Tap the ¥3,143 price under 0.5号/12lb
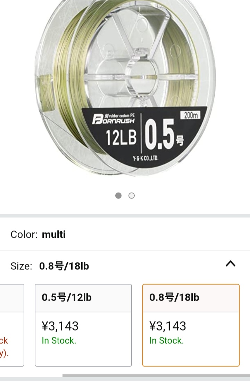 [x=60, y=326]
